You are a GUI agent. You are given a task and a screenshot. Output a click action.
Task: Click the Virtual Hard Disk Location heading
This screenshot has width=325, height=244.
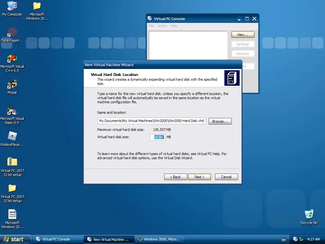[114, 74]
